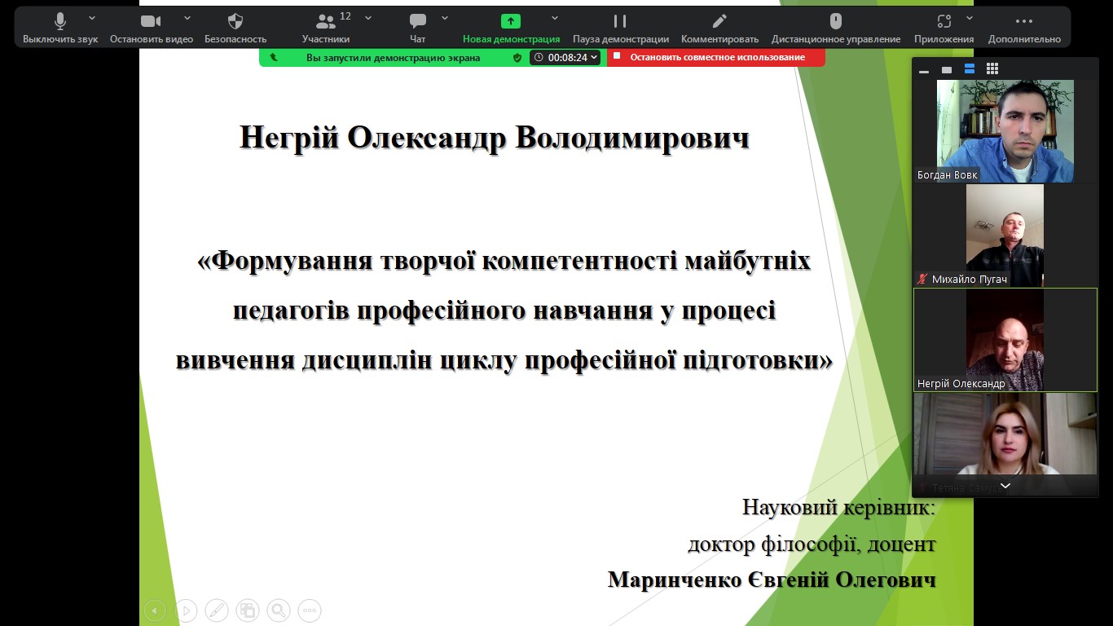The width and height of the screenshot is (1113, 626).
Task: Open the Участники participants list
Action: [326, 28]
